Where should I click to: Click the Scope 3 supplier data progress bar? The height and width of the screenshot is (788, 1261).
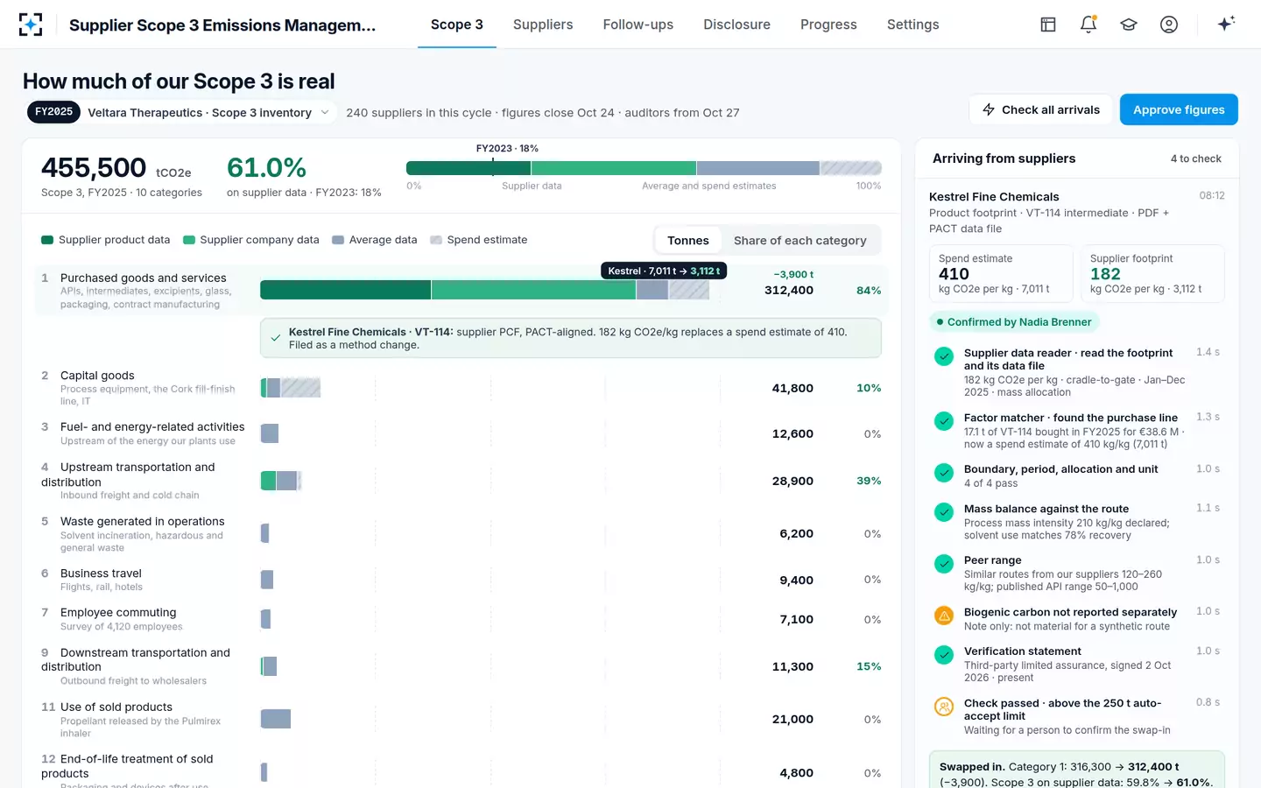tap(644, 168)
